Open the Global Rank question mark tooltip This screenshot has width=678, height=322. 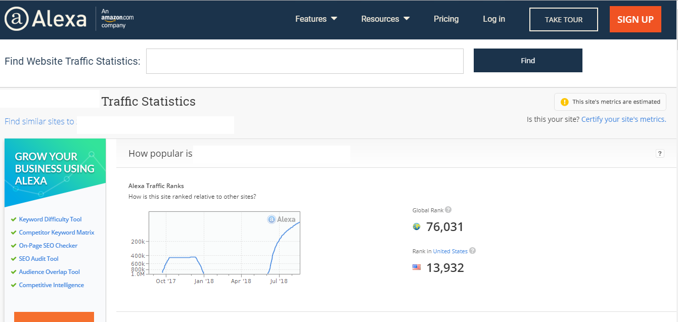[449, 209]
